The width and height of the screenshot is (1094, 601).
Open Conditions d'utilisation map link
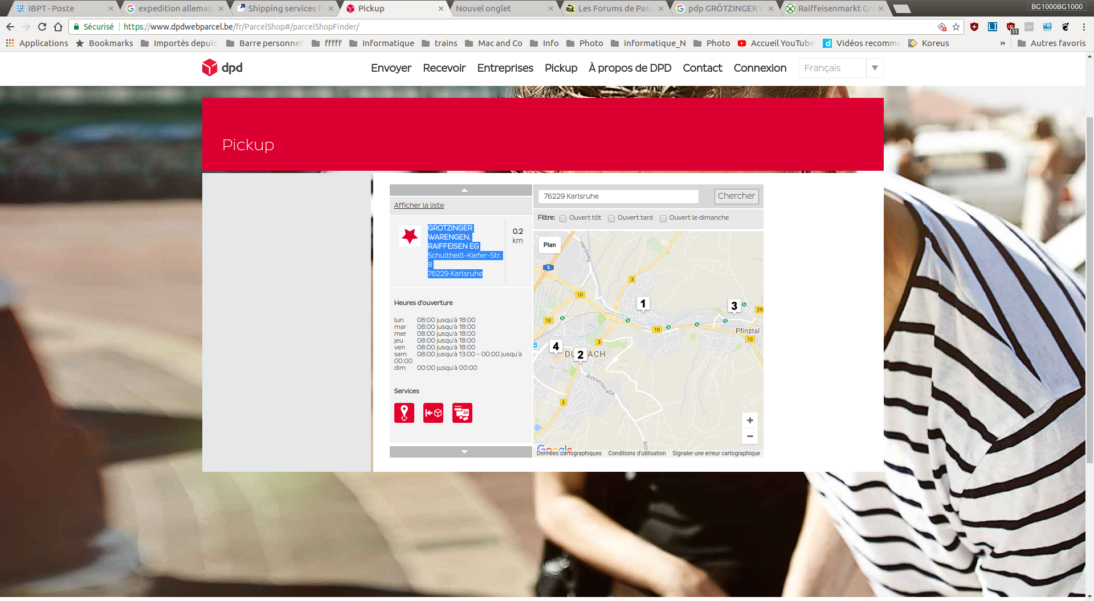coord(637,454)
